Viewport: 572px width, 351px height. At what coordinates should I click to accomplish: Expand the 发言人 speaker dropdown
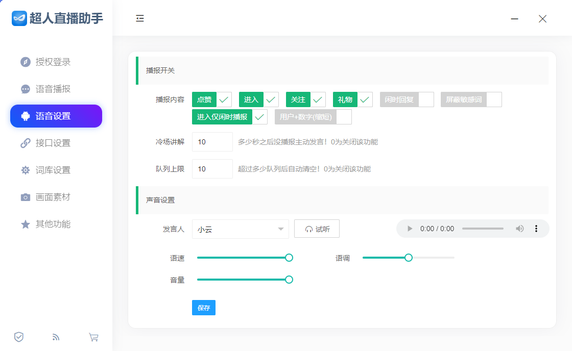coord(240,229)
